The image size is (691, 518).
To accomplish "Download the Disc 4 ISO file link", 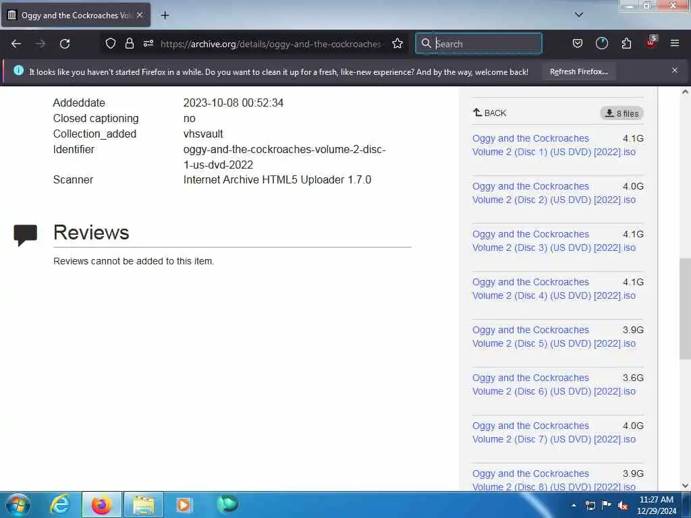I will point(554,289).
